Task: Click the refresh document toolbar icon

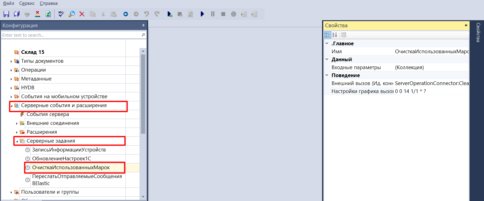Action: pos(48,14)
